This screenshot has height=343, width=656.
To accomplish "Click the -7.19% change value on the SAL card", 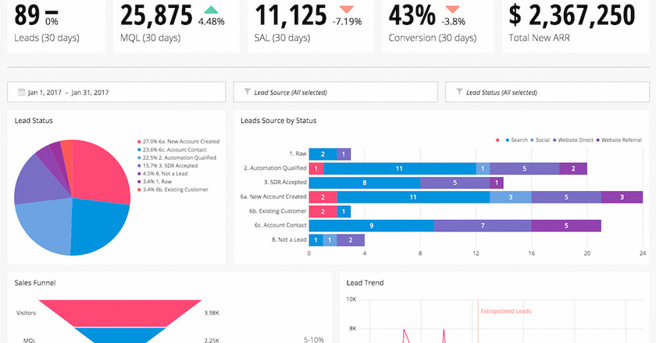I will pyautogui.click(x=347, y=21).
